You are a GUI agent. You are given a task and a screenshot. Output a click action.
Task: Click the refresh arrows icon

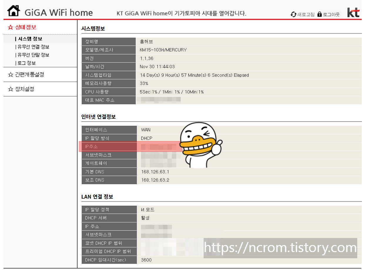coord(293,14)
